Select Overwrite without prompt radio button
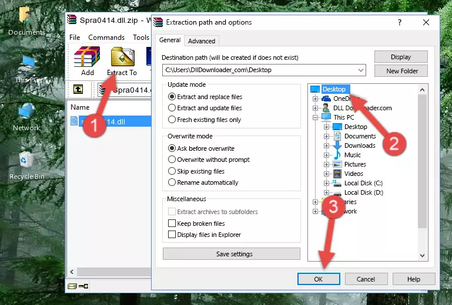452x305 pixels. coord(172,160)
